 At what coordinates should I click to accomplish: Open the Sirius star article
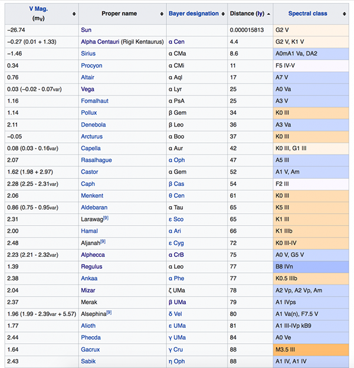[89, 53]
